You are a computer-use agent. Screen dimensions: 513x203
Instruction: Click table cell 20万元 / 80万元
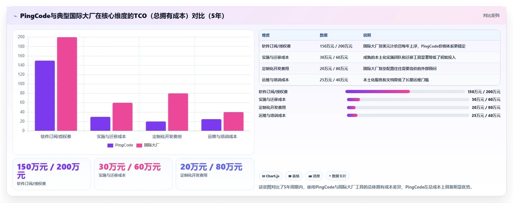pyautogui.click(x=334, y=69)
